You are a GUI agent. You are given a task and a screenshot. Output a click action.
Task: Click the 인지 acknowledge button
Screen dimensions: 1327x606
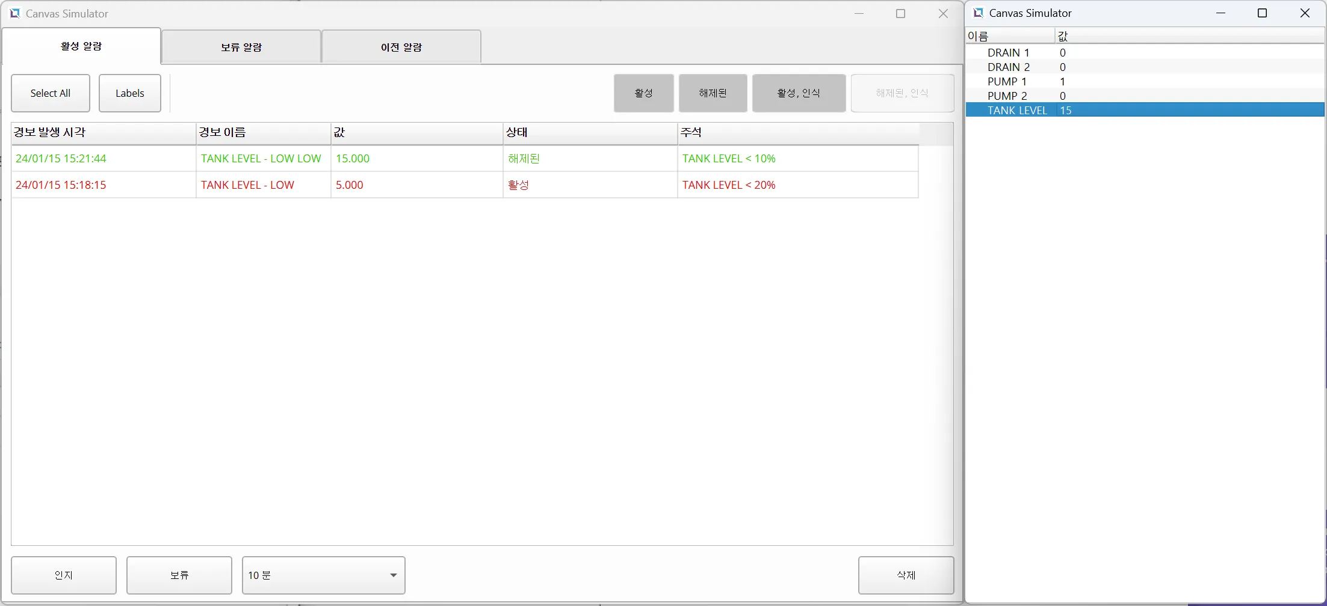tap(64, 575)
